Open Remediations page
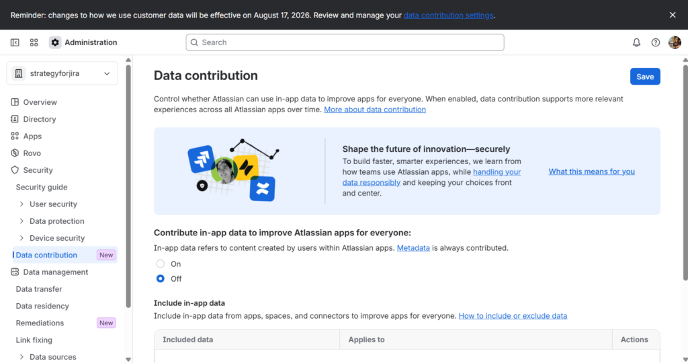Screen dimensions: 688x363 point(40,323)
